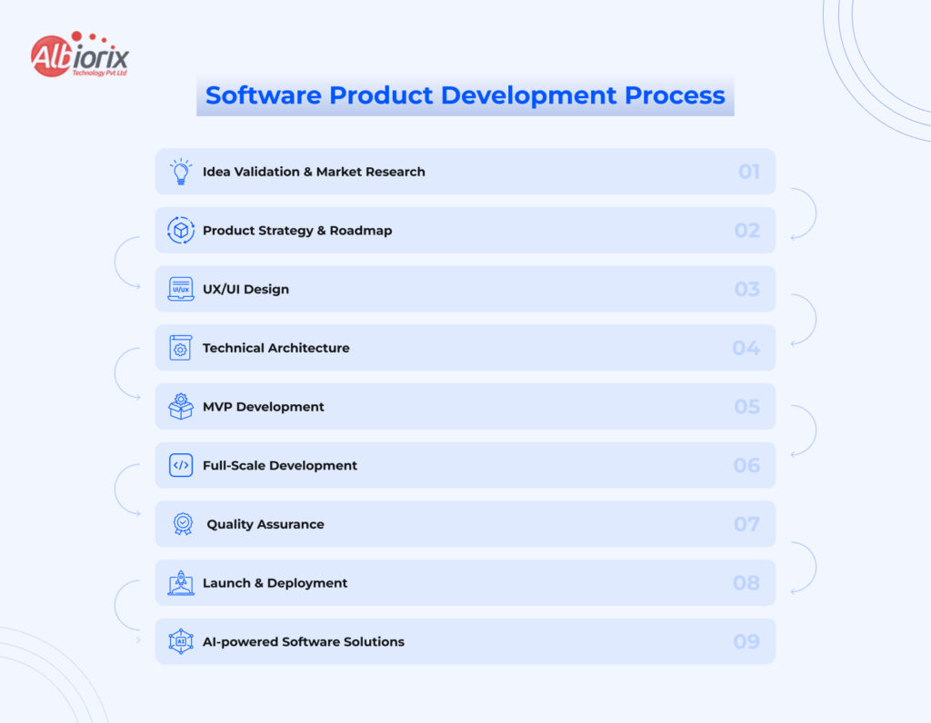Click the box-with-gear MVP Development icon

(181, 406)
